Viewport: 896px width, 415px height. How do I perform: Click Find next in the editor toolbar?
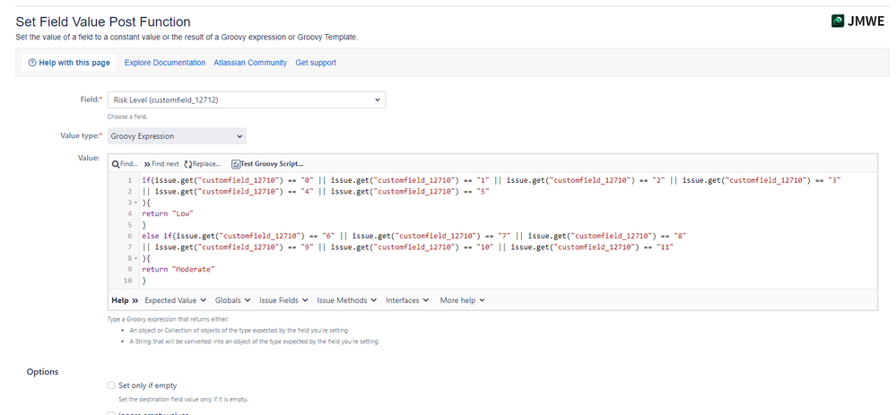click(x=161, y=164)
